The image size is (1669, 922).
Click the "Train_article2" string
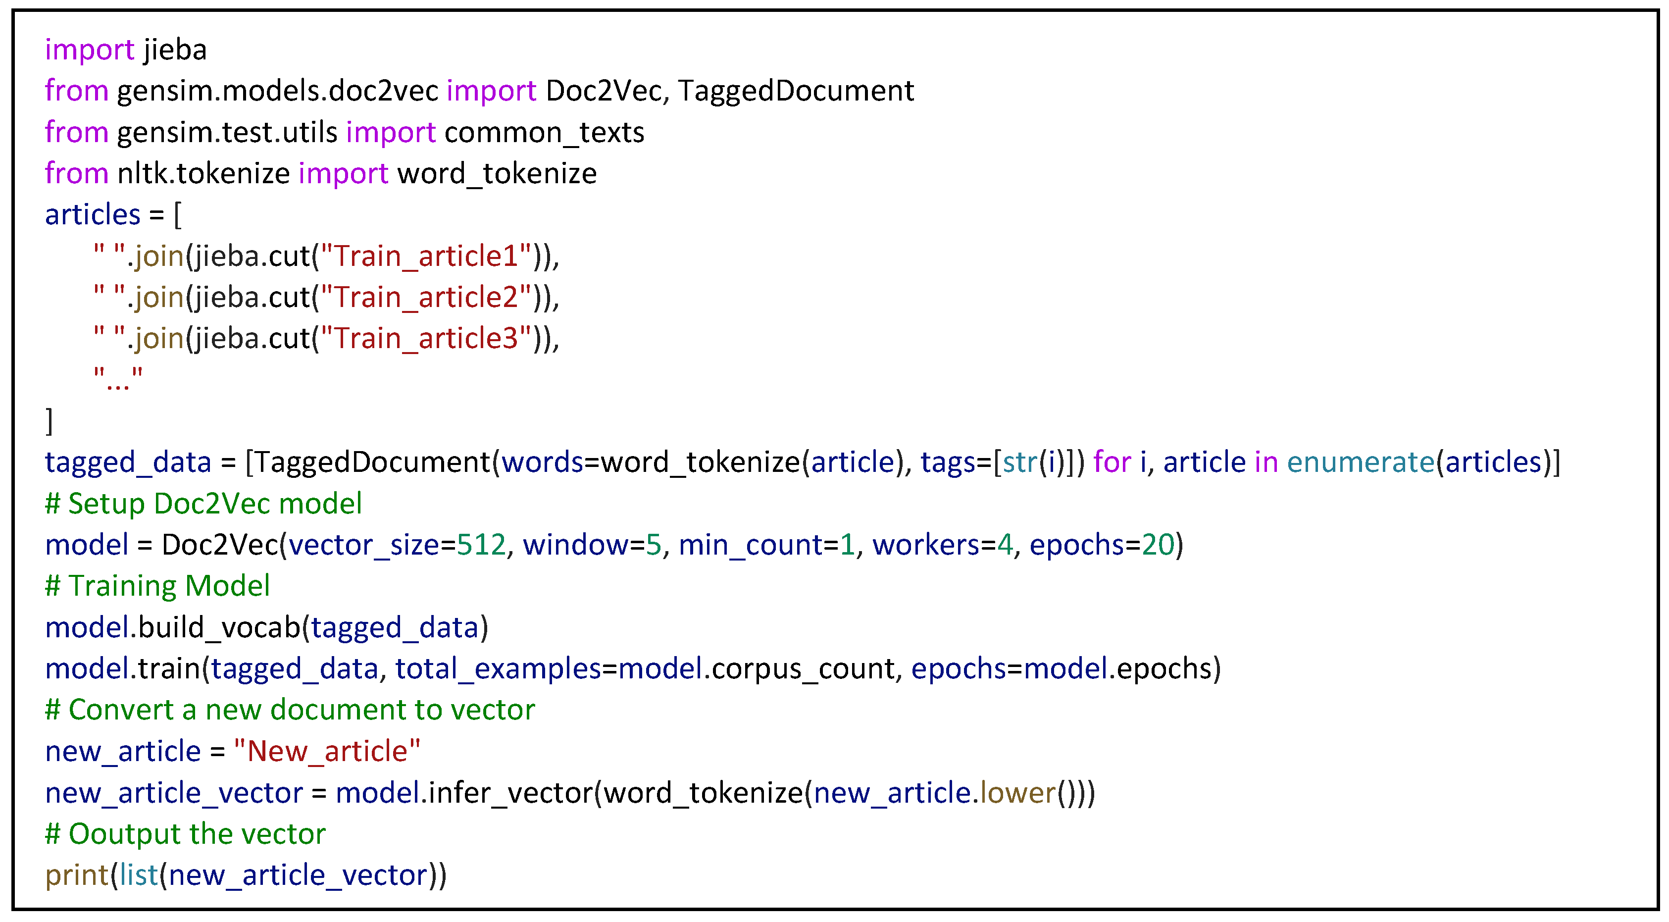click(x=426, y=298)
